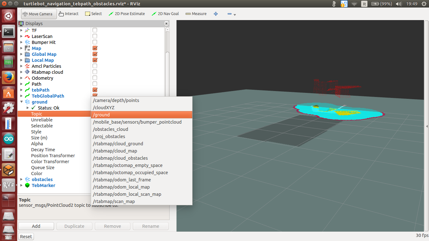Select /rtabmap/cloud_obstacles from topic list

(x=120, y=158)
